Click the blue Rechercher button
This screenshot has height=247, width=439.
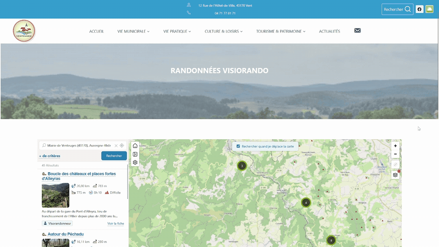pos(114,156)
